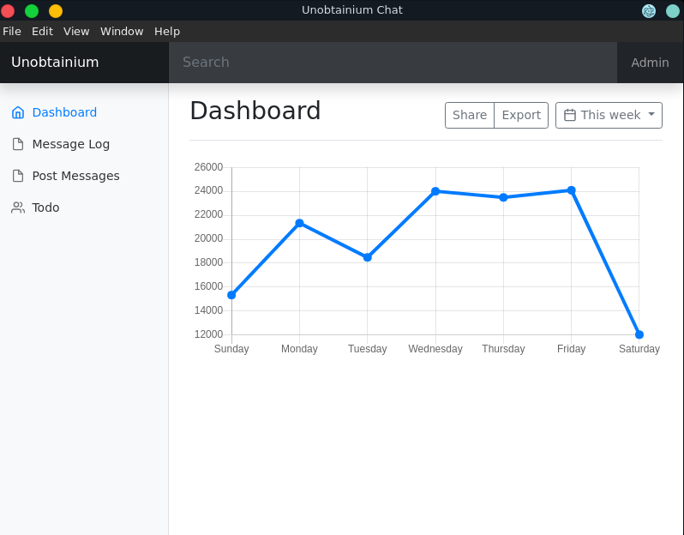Click the calendar icon beside This week
684x535 pixels.
click(x=570, y=115)
